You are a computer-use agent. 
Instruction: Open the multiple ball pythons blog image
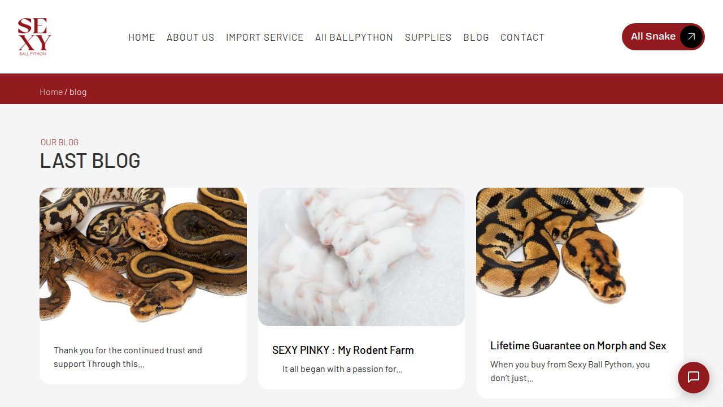point(143,256)
